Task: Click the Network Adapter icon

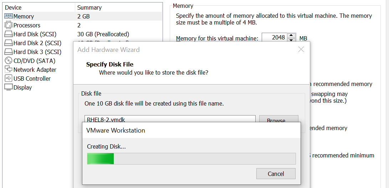Action: click(9, 70)
